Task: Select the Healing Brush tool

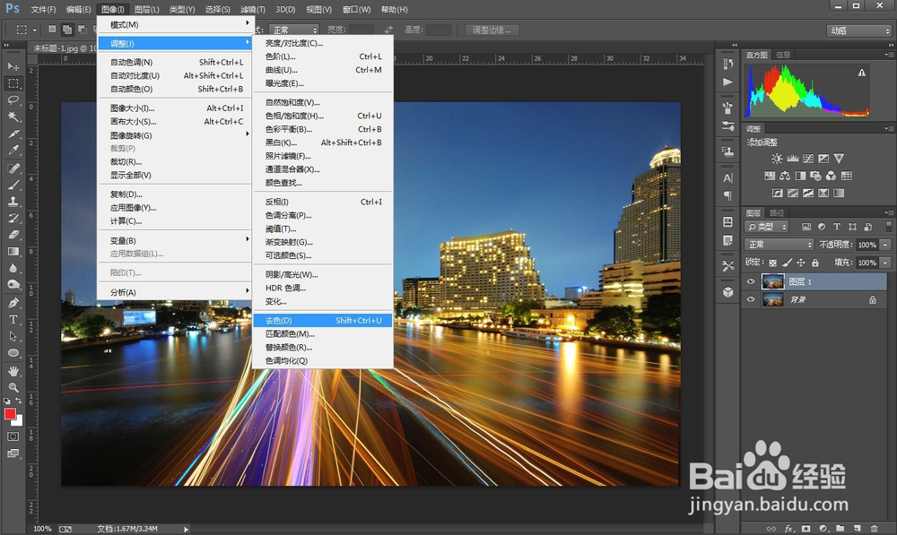Action: [13, 168]
